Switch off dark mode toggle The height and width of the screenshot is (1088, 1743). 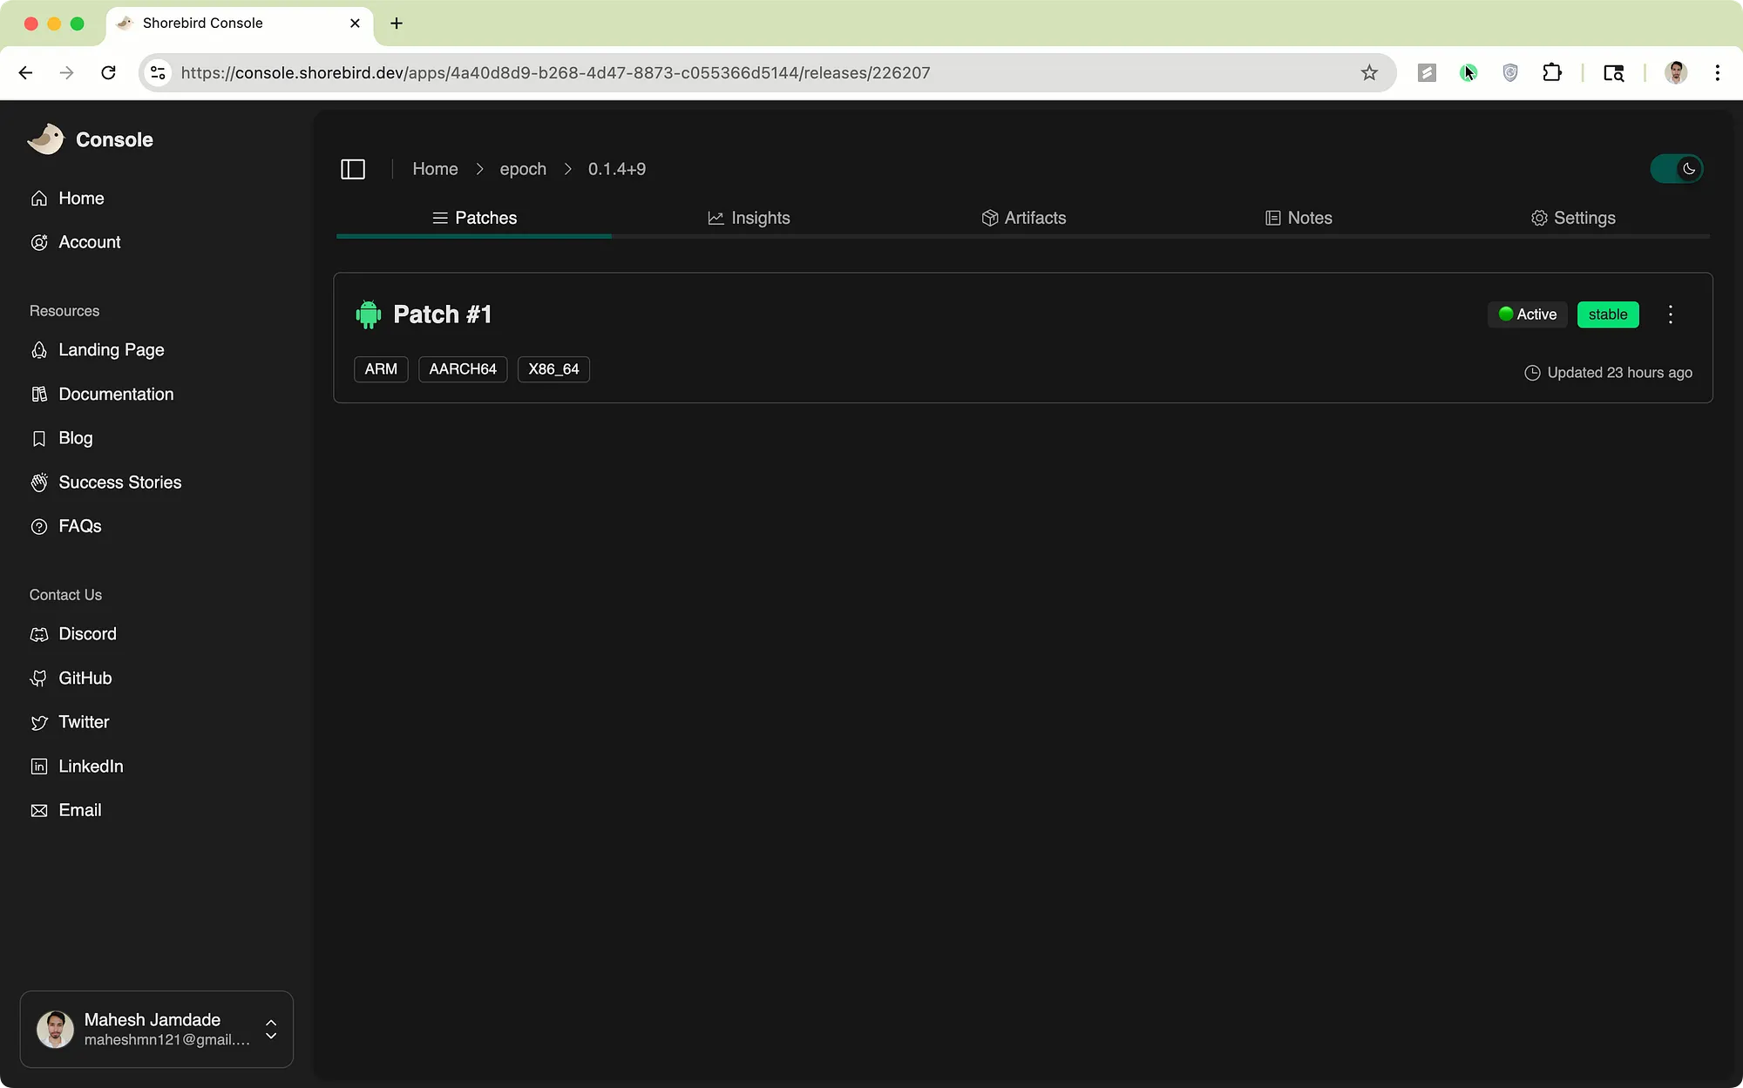click(x=1676, y=169)
